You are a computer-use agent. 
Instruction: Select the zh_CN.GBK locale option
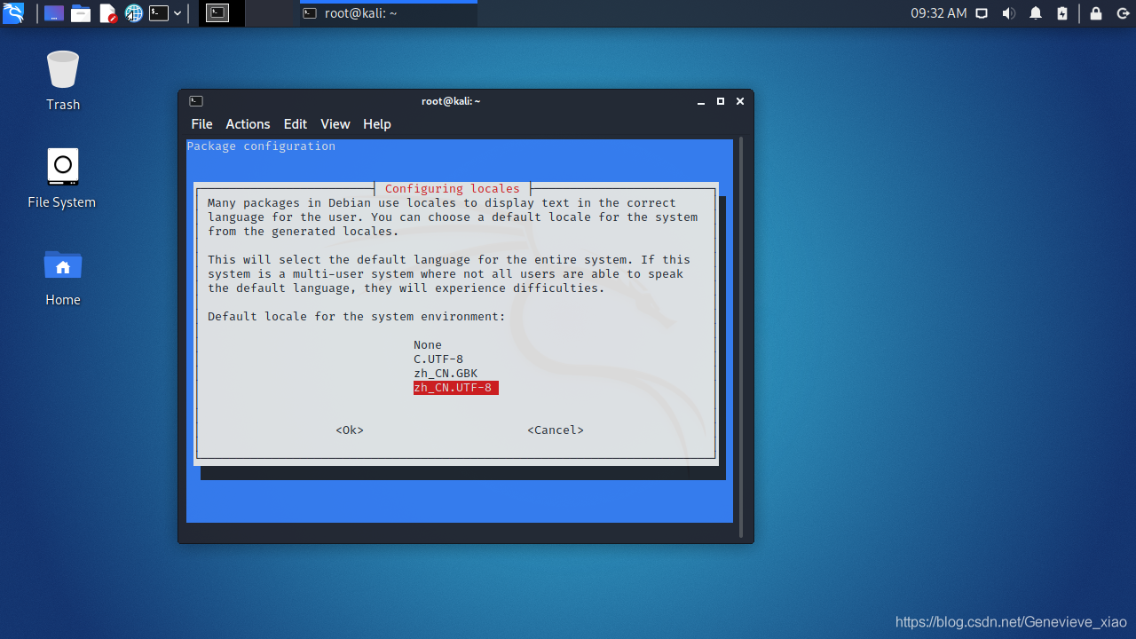click(446, 374)
